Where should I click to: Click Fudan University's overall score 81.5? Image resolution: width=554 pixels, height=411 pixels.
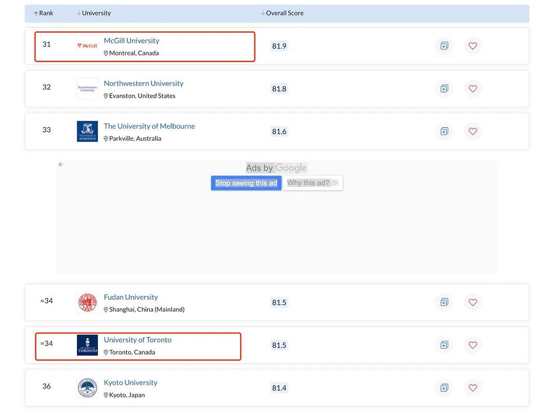(279, 302)
